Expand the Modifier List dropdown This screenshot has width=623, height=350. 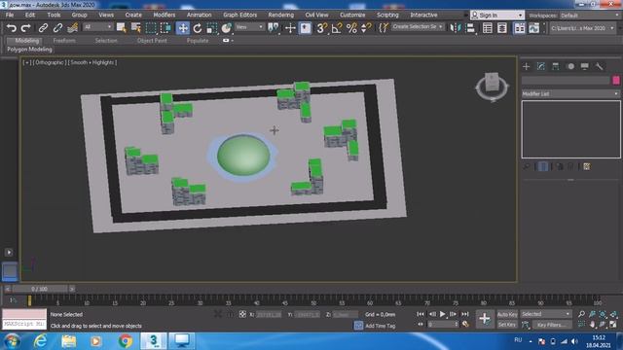(570, 93)
